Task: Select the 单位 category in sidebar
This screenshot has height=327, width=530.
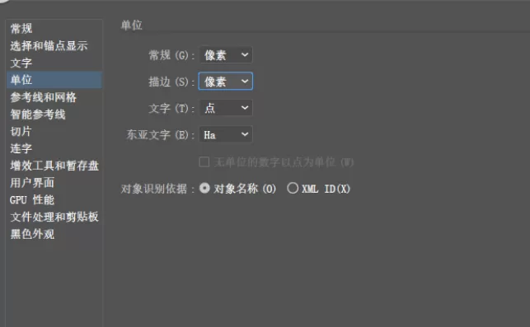Action: tap(54, 80)
